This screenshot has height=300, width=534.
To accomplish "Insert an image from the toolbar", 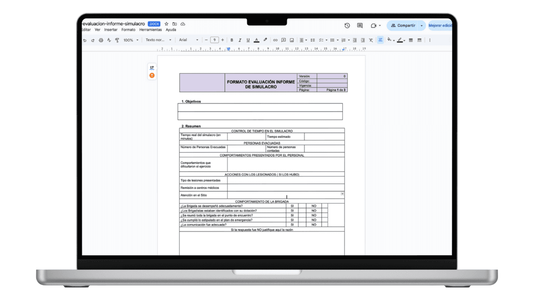I will pyautogui.click(x=291, y=40).
